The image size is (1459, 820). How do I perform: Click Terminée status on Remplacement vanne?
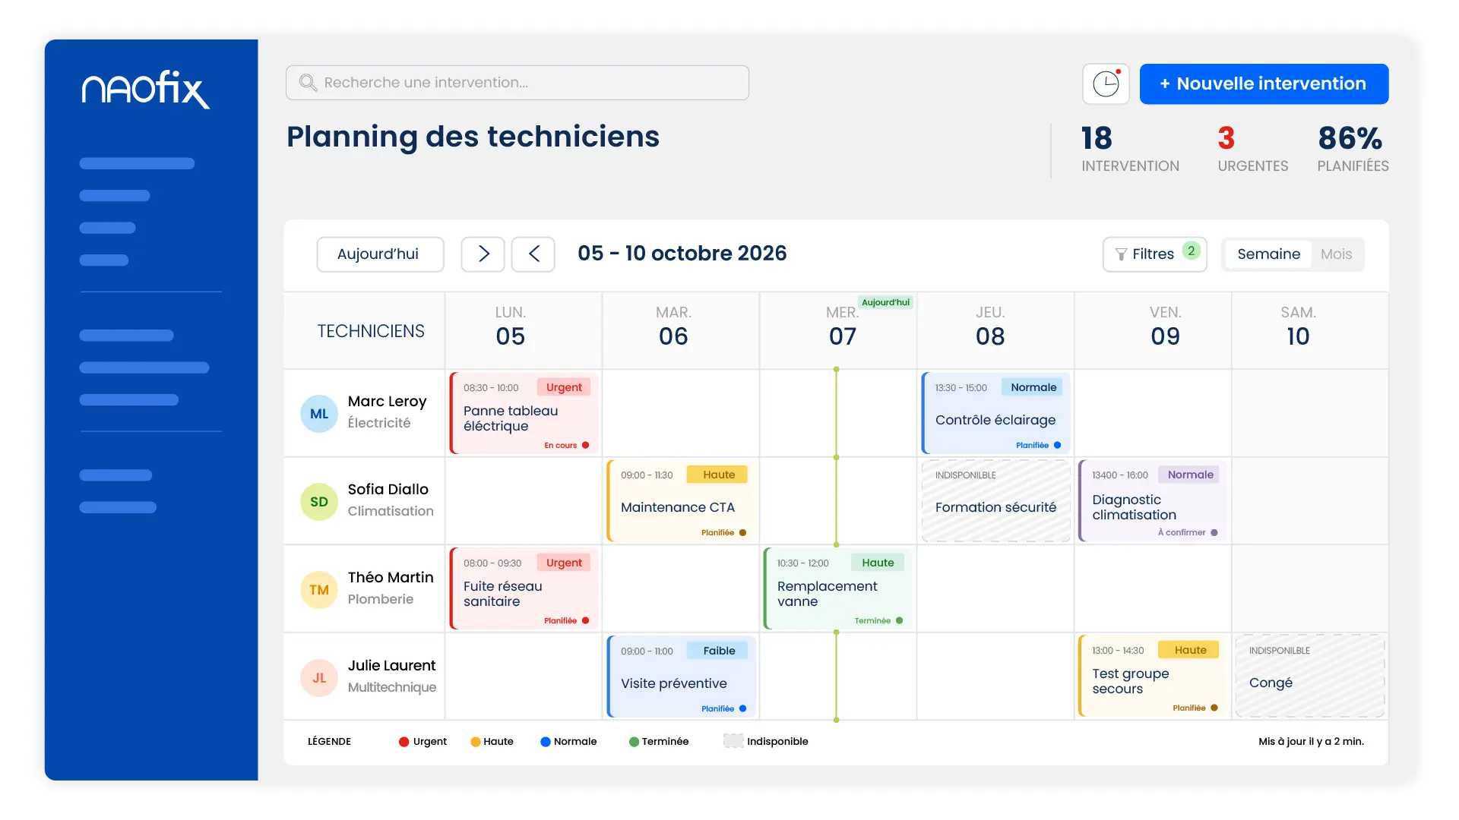coord(878,621)
